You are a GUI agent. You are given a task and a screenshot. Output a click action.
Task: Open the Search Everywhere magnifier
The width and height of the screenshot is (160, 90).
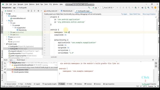[152, 7]
